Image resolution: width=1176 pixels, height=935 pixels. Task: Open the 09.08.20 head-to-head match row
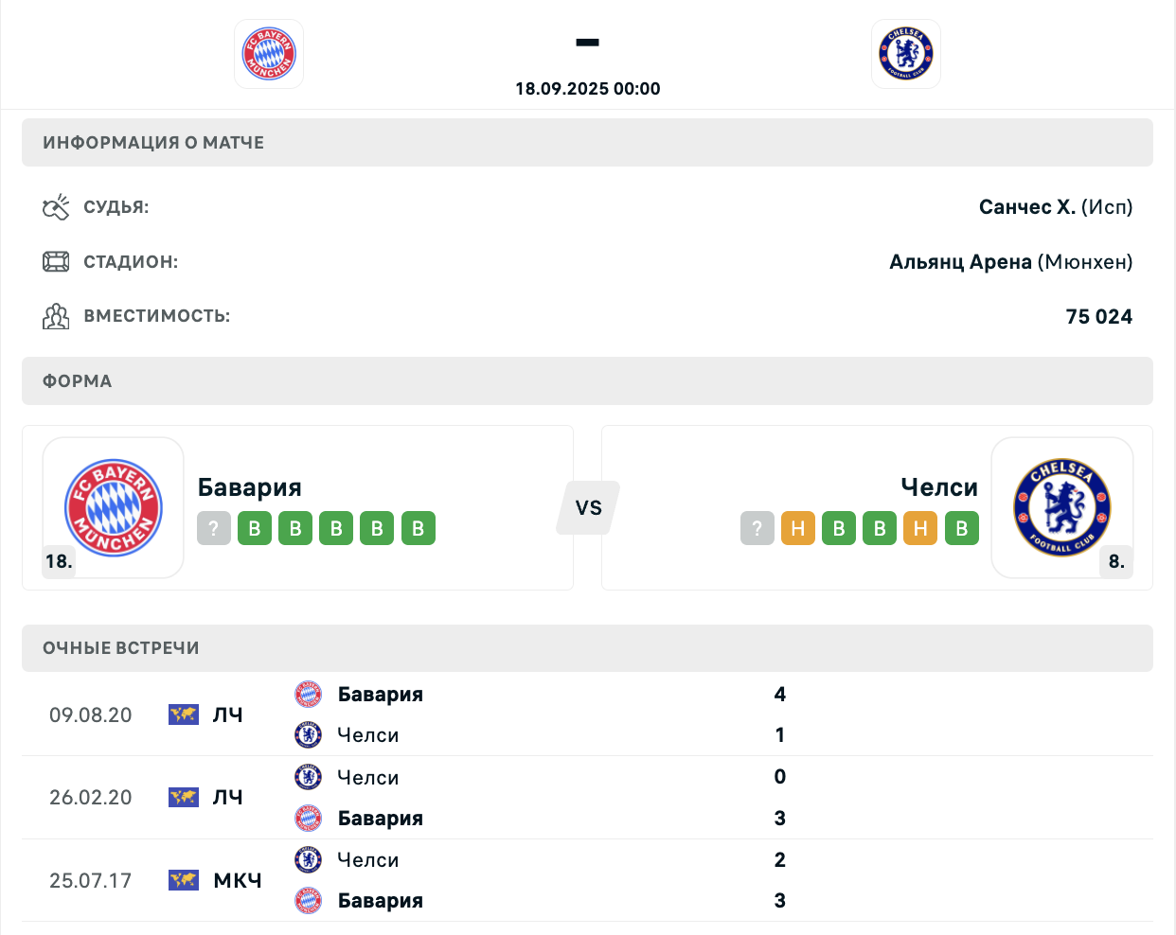(x=587, y=714)
